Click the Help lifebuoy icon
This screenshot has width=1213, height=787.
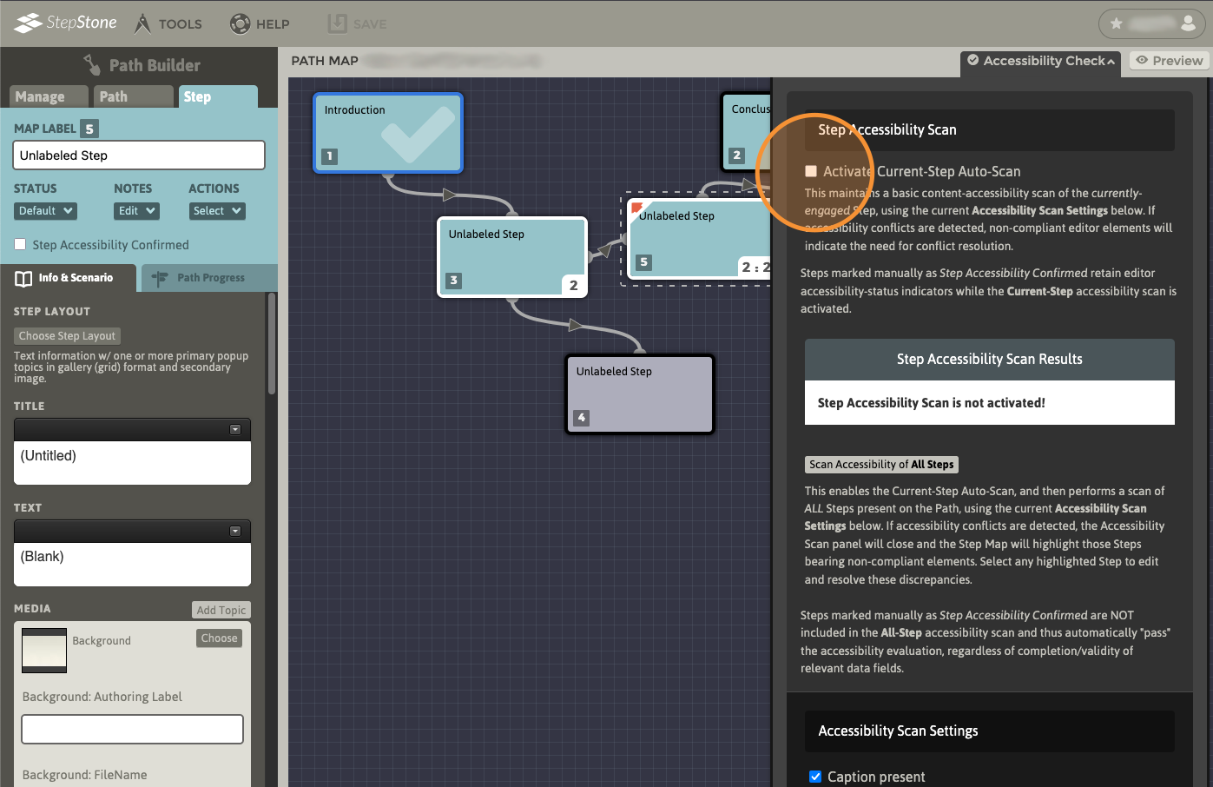[x=240, y=23]
